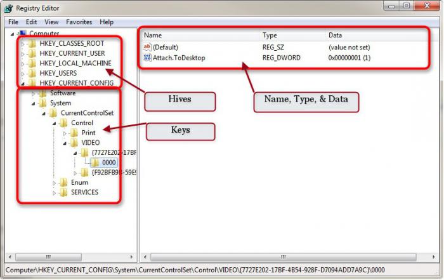The width and height of the screenshot is (444, 280).
Task: Expand the Print key
Action: (x=65, y=133)
